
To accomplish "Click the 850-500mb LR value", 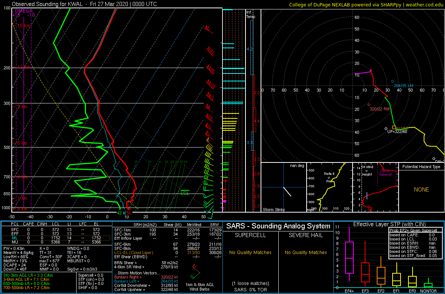I will (26, 283).
